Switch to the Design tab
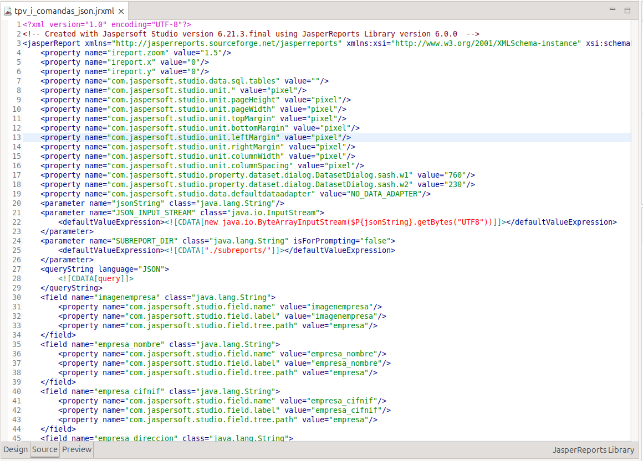Image resolution: width=643 pixels, height=461 pixels. click(16, 449)
